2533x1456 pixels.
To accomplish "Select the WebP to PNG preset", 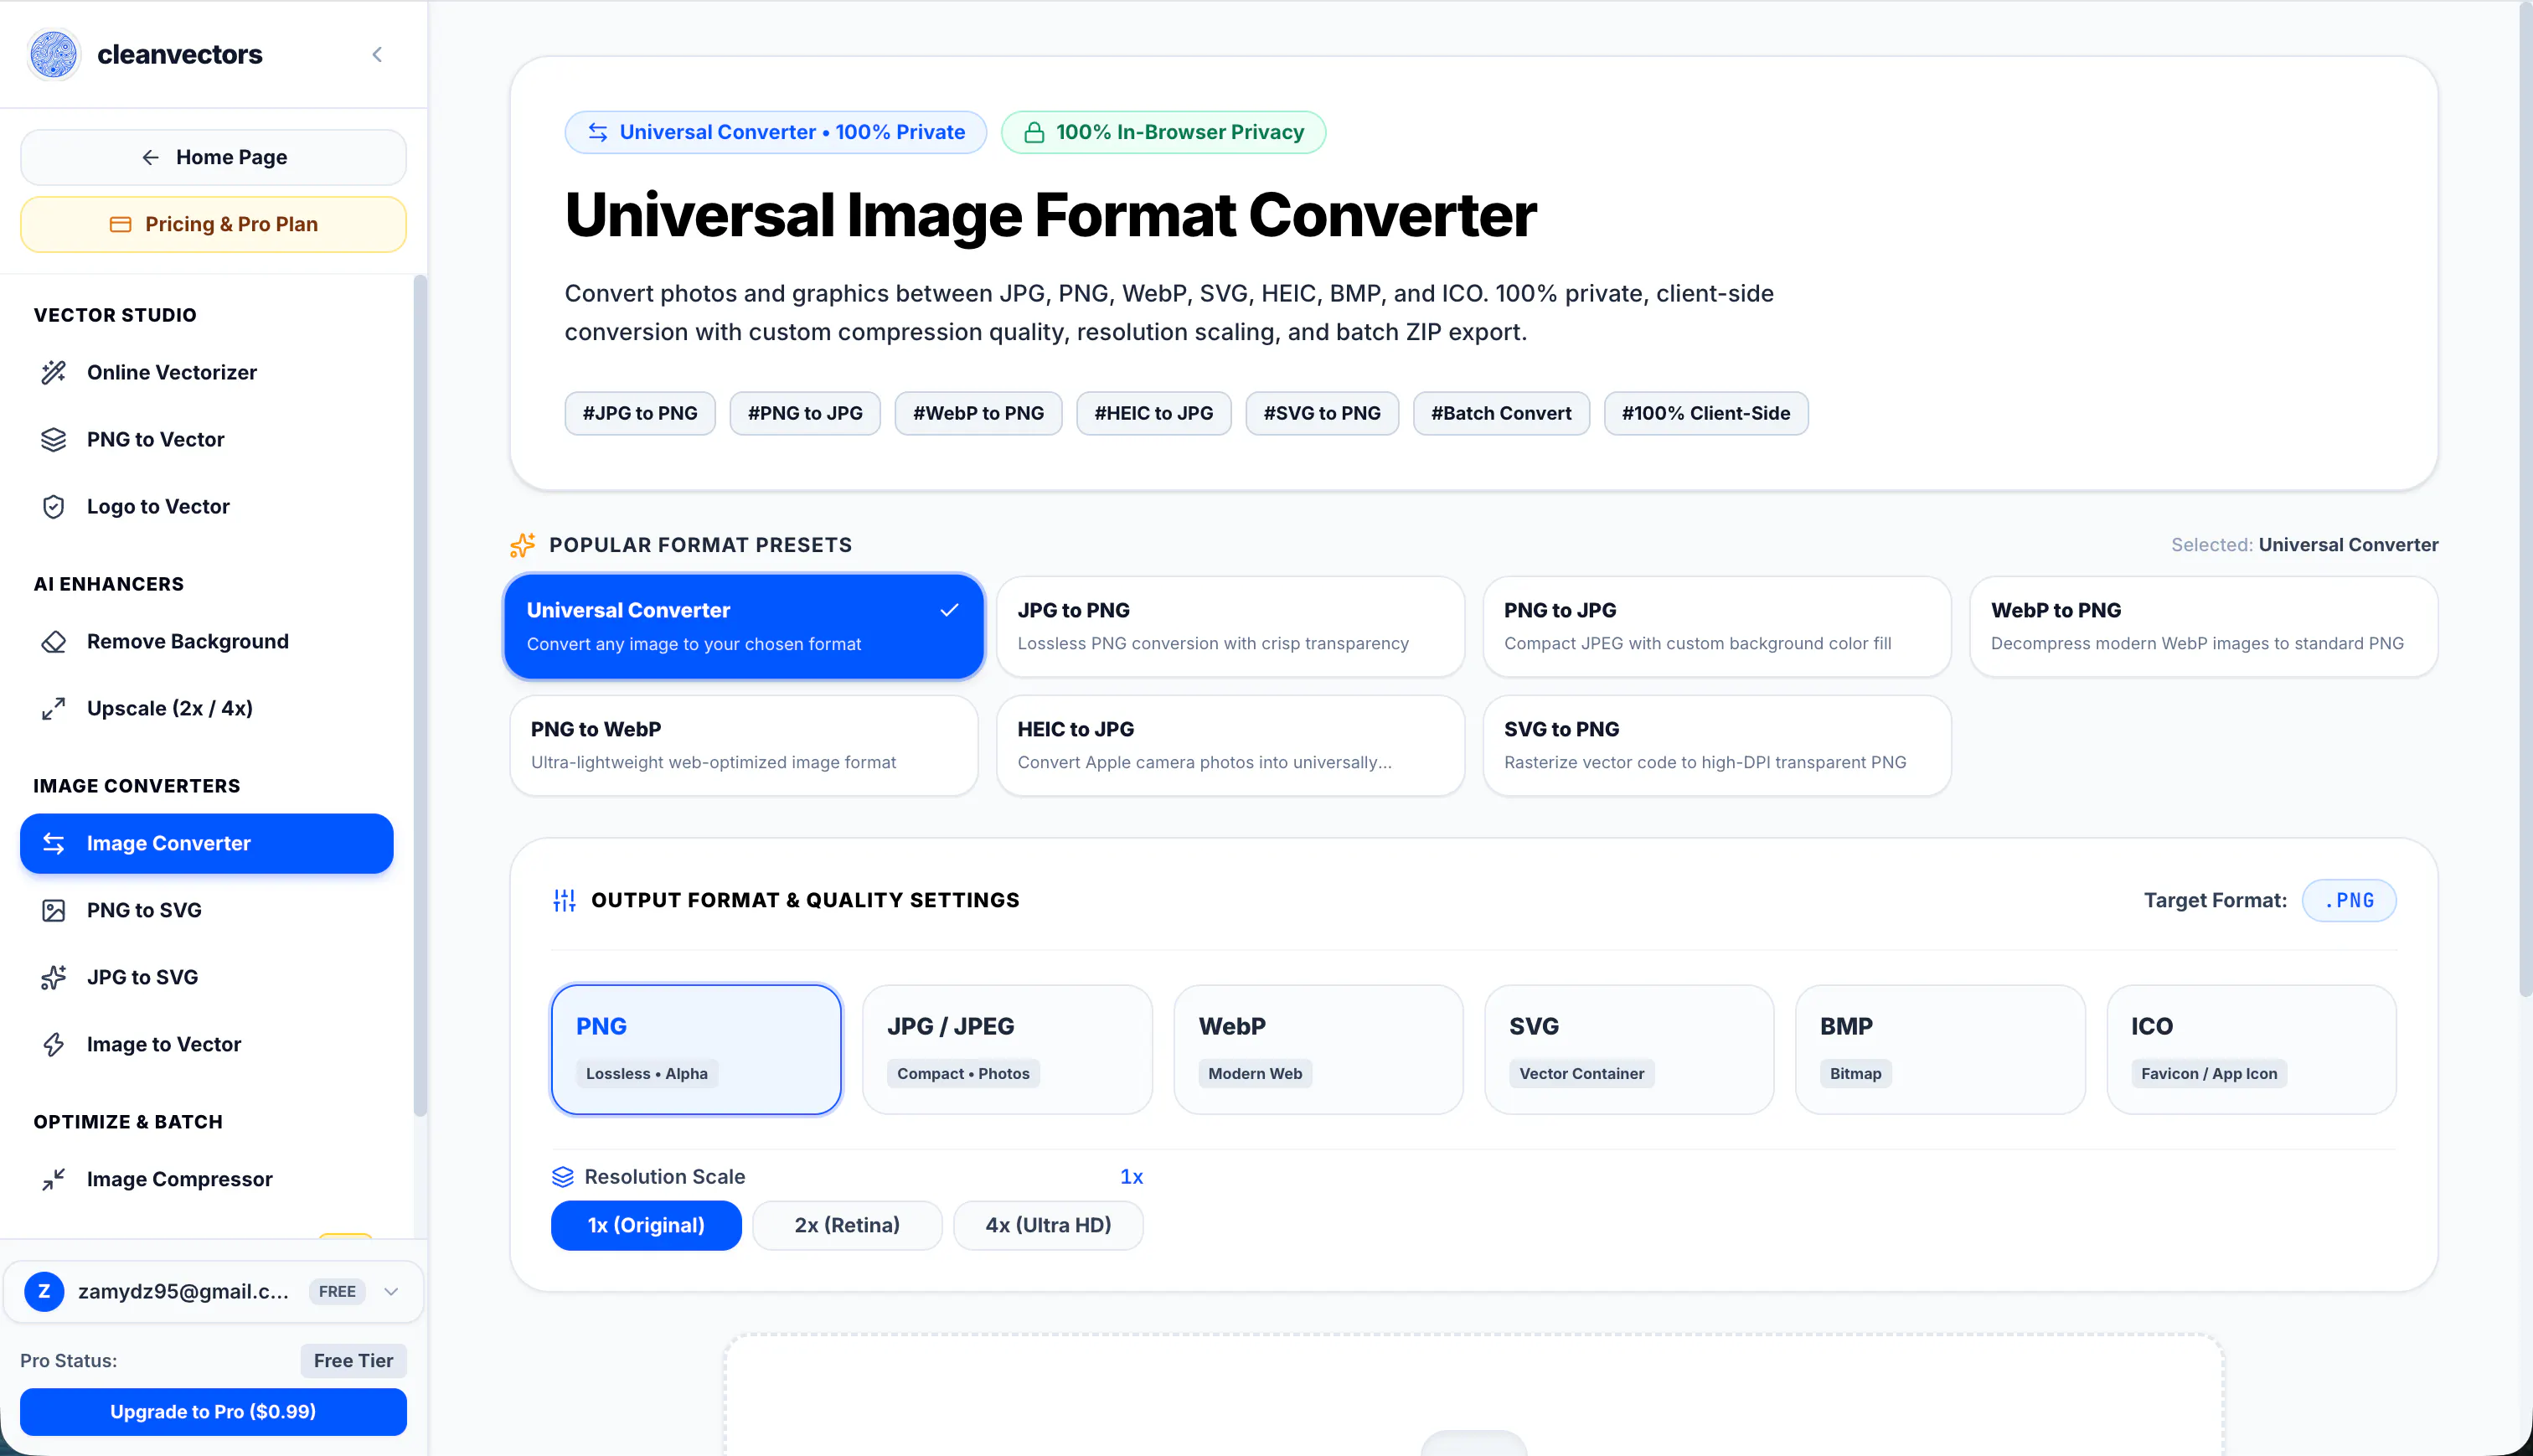I will pyautogui.click(x=2203, y=626).
